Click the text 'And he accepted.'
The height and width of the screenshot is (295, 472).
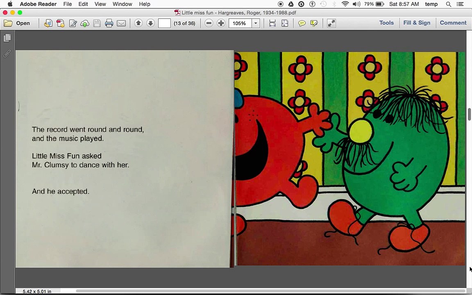(x=61, y=191)
